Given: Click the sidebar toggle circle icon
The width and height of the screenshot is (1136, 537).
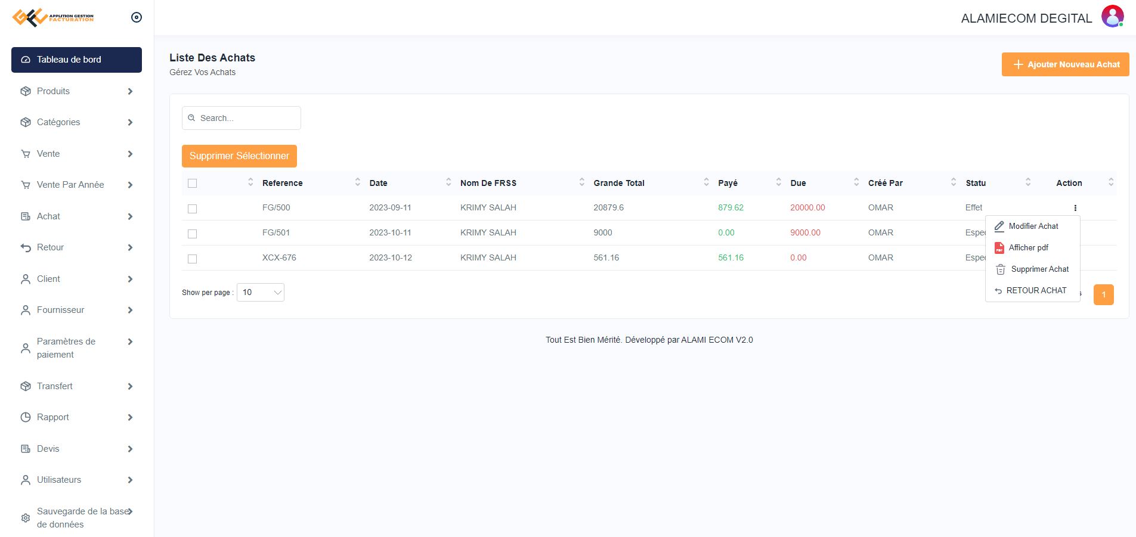Looking at the screenshot, I should 137,17.
